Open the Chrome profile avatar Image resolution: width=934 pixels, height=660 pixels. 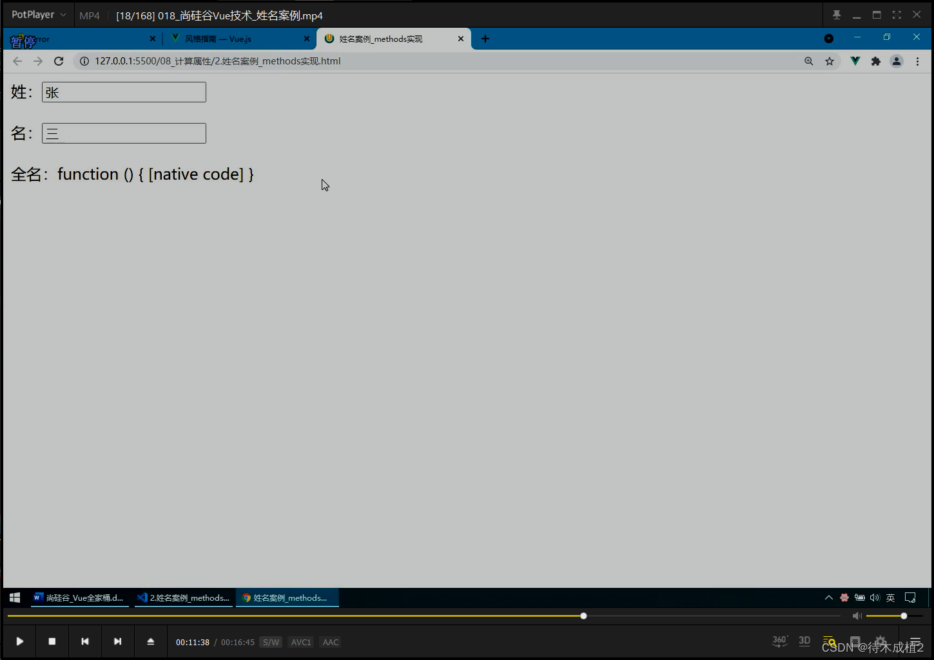click(897, 61)
